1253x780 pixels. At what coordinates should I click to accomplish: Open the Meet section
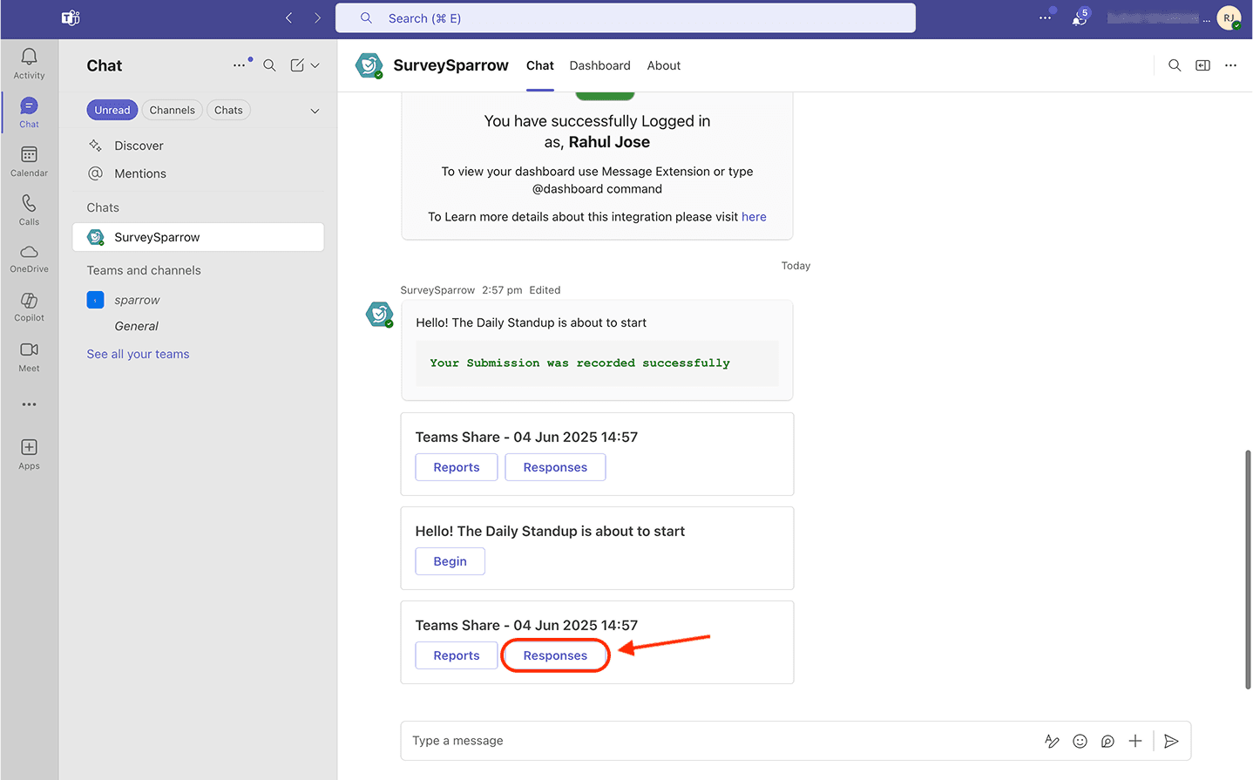pos(29,356)
